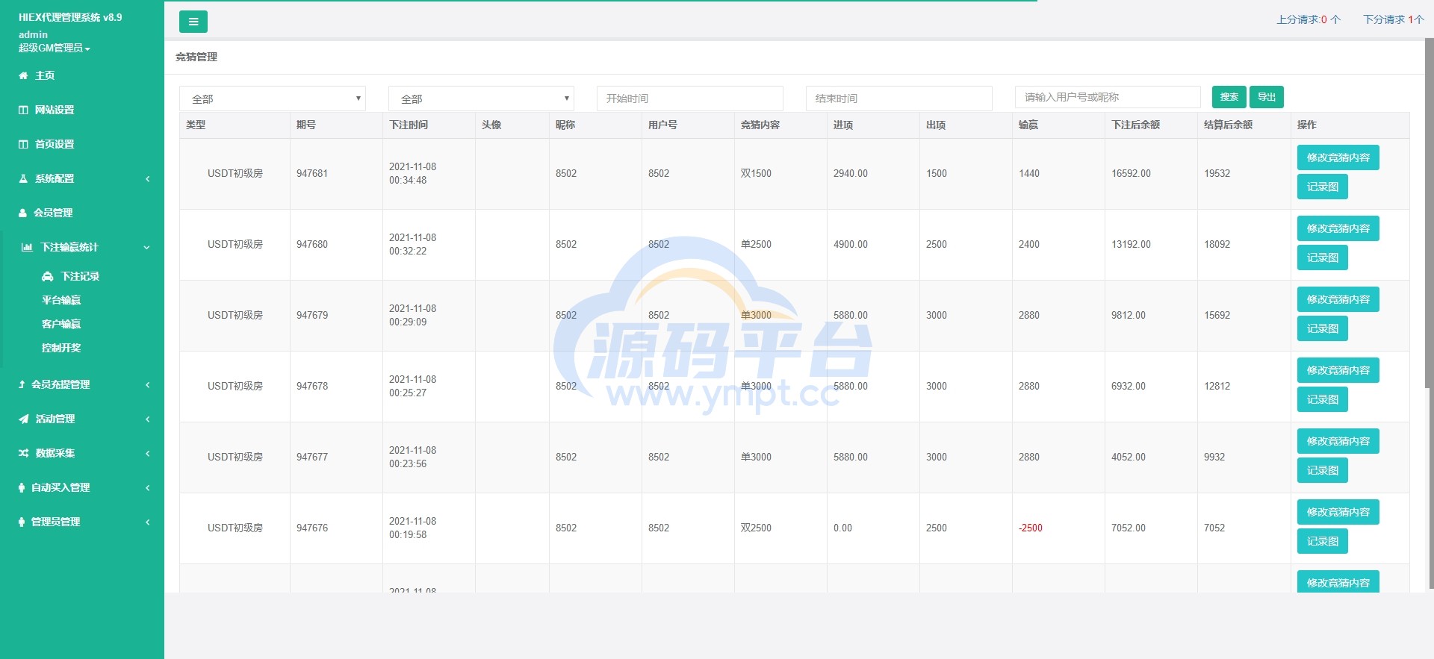The width and height of the screenshot is (1434, 659).
Task: Click the user number or nickname search field
Action: pyautogui.click(x=1108, y=97)
